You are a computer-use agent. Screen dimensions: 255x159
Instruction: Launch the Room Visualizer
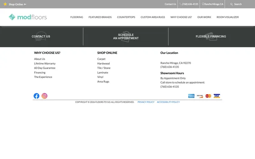click(227, 17)
